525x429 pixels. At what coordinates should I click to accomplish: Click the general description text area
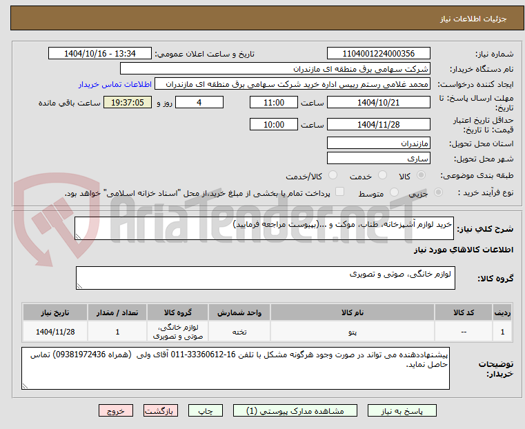coord(264,228)
